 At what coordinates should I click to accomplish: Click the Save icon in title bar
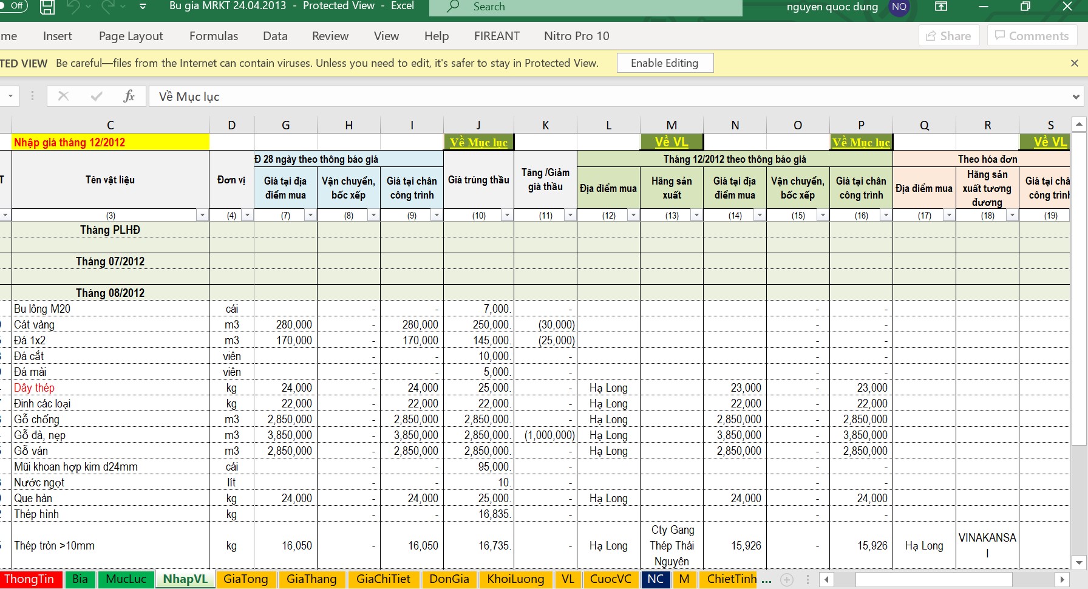tap(47, 7)
